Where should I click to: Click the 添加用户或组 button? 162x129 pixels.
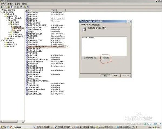click(90, 58)
